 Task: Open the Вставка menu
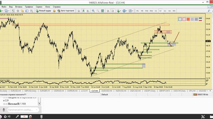point(19,7)
